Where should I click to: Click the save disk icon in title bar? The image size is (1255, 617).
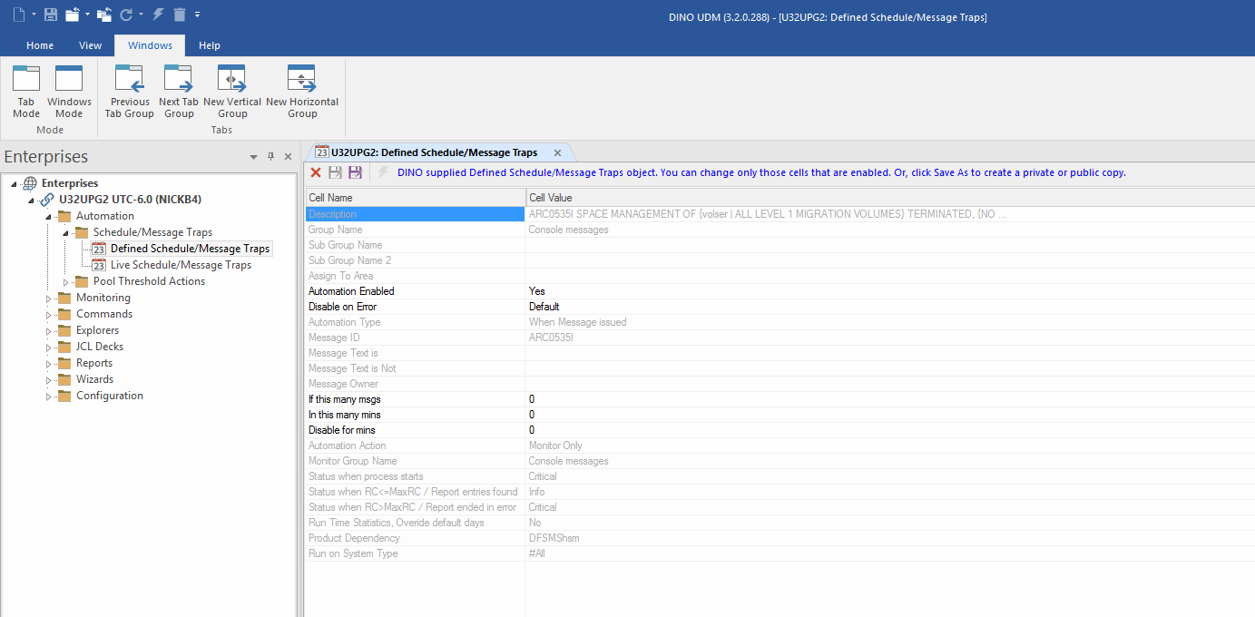point(51,15)
